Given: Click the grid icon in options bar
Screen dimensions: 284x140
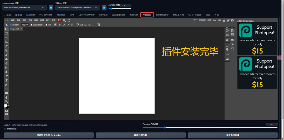Looking at the screenshot, I should [98, 25].
